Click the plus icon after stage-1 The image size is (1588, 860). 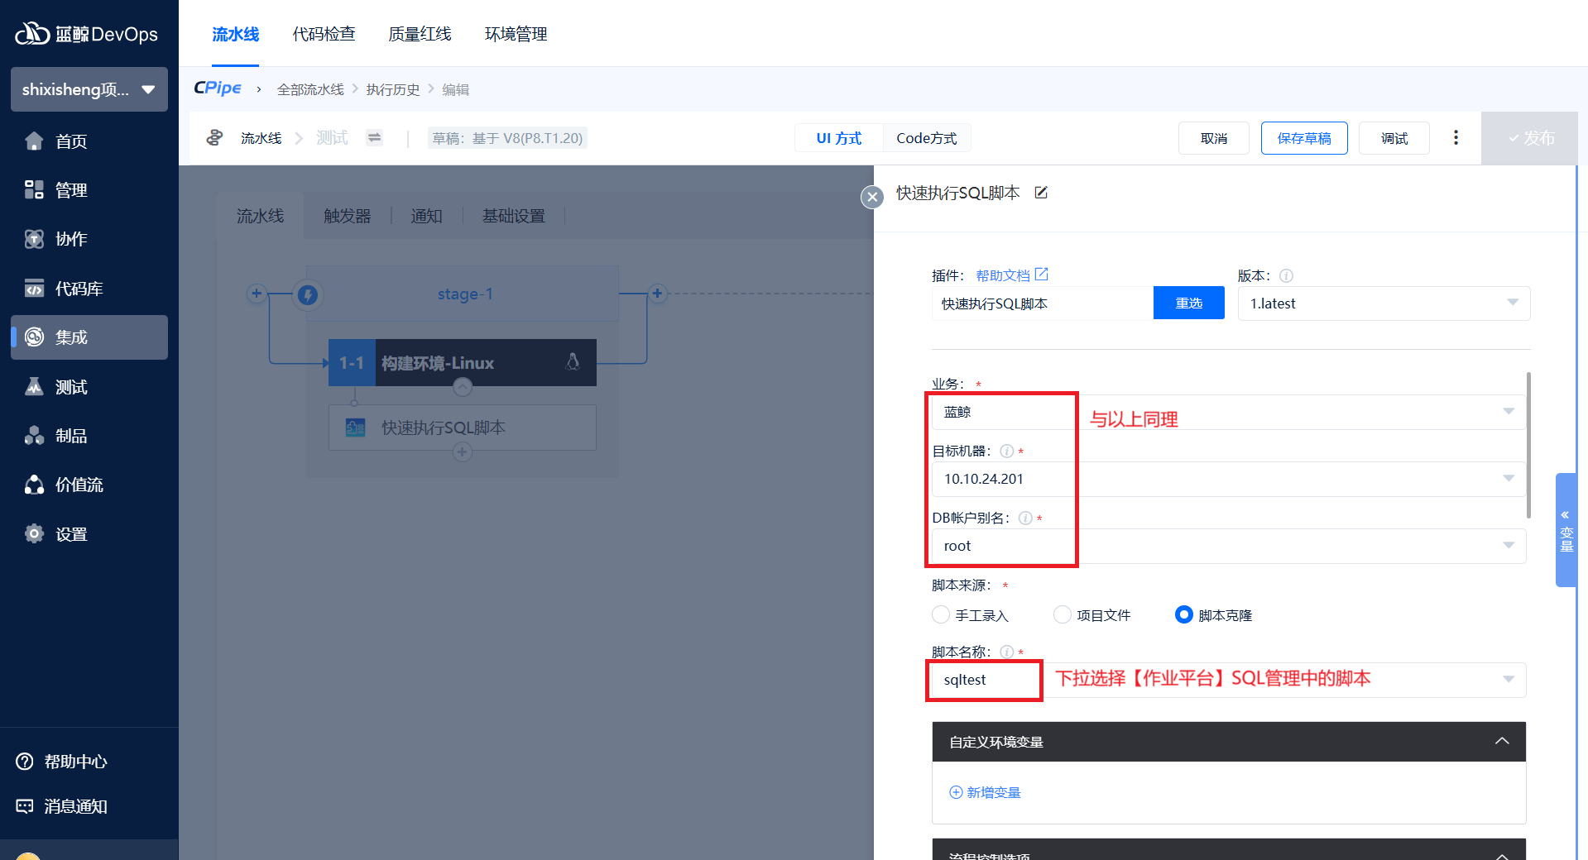coord(657,294)
